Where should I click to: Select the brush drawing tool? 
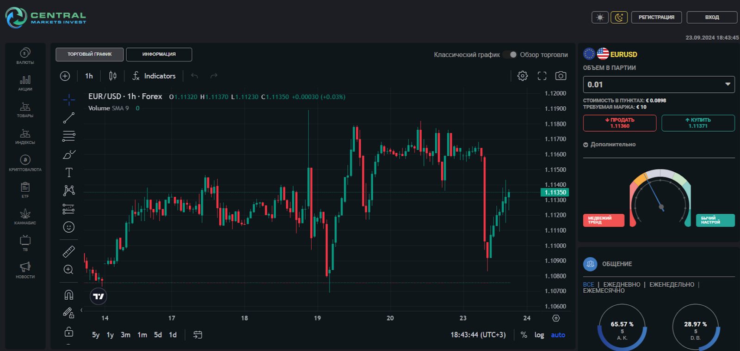tap(69, 154)
